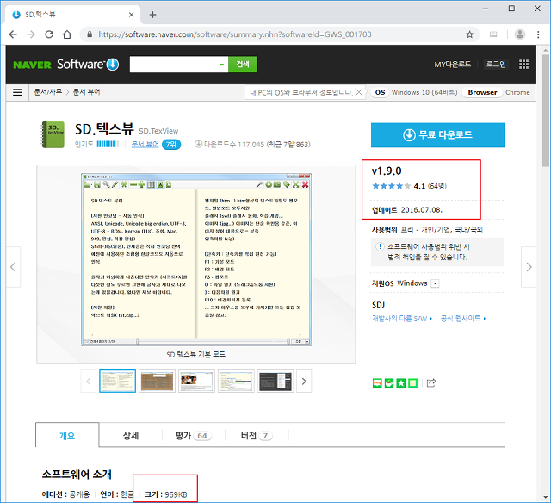Click the green search button
Image resolution: width=551 pixels, height=503 pixels.
243,65
